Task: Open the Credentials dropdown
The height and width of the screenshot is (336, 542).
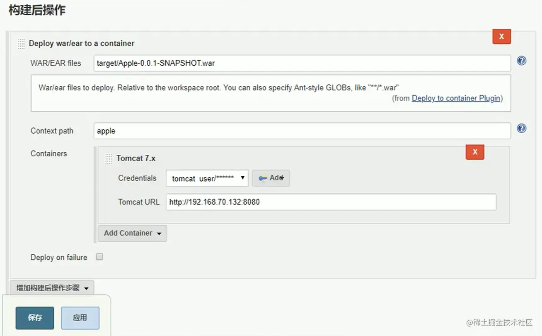Action: pos(207,178)
